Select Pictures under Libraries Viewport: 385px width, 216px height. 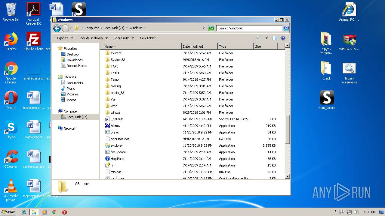72,94
